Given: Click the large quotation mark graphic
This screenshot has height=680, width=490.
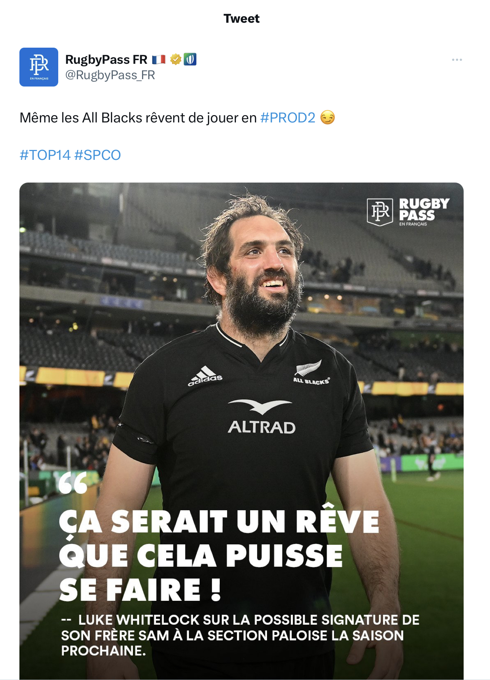Looking at the screenshot, I should pyautogui.click(x=73, y=482).
